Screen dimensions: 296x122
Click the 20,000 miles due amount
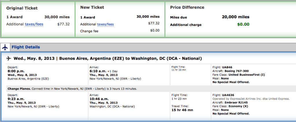pyautogui.click(x=236, y=17)
